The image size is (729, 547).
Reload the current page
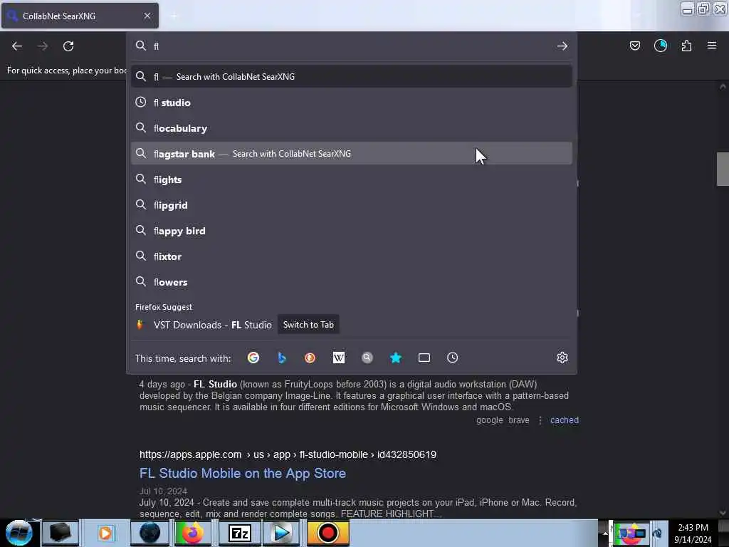tap(68, 46)
